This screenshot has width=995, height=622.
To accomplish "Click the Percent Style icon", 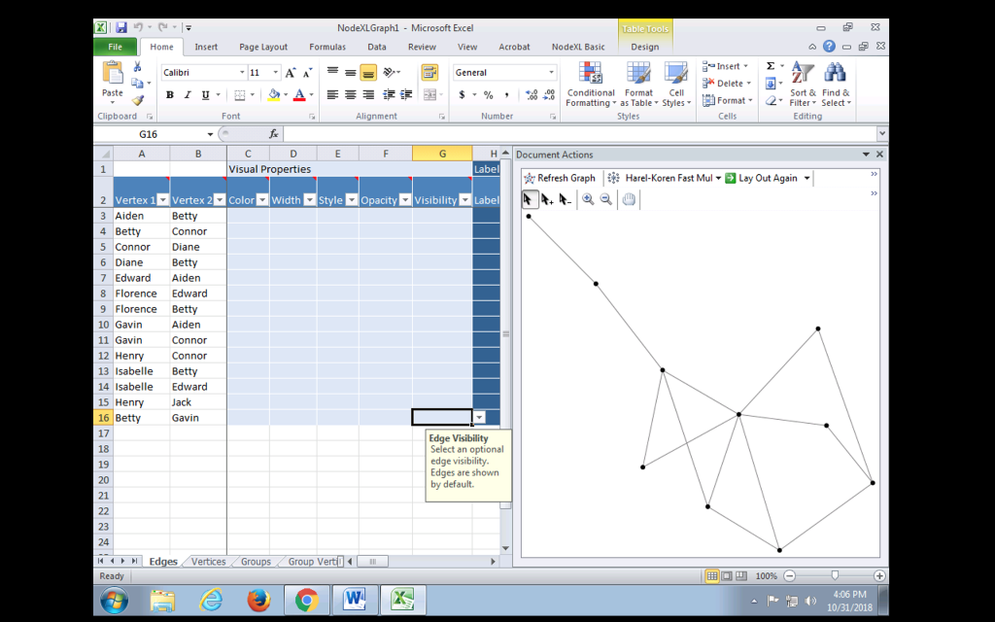I will [x=488, y=94].
